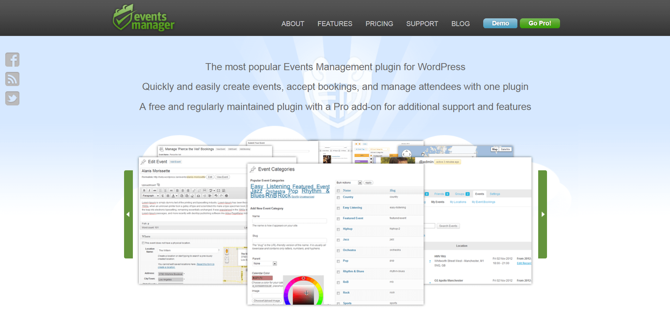Click the carousel next (right) arrow
Screen dimensions: 670x311
click(542, 214)
